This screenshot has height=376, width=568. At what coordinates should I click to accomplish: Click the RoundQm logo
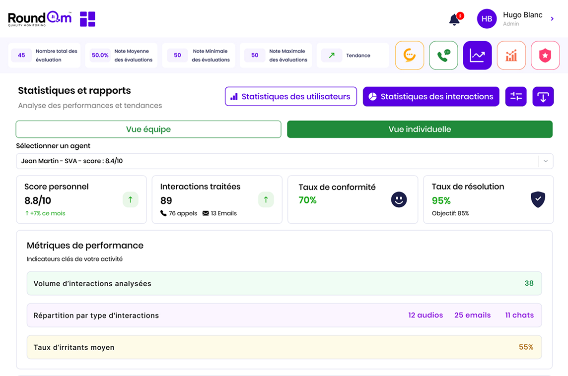click(x=40, y=19)
